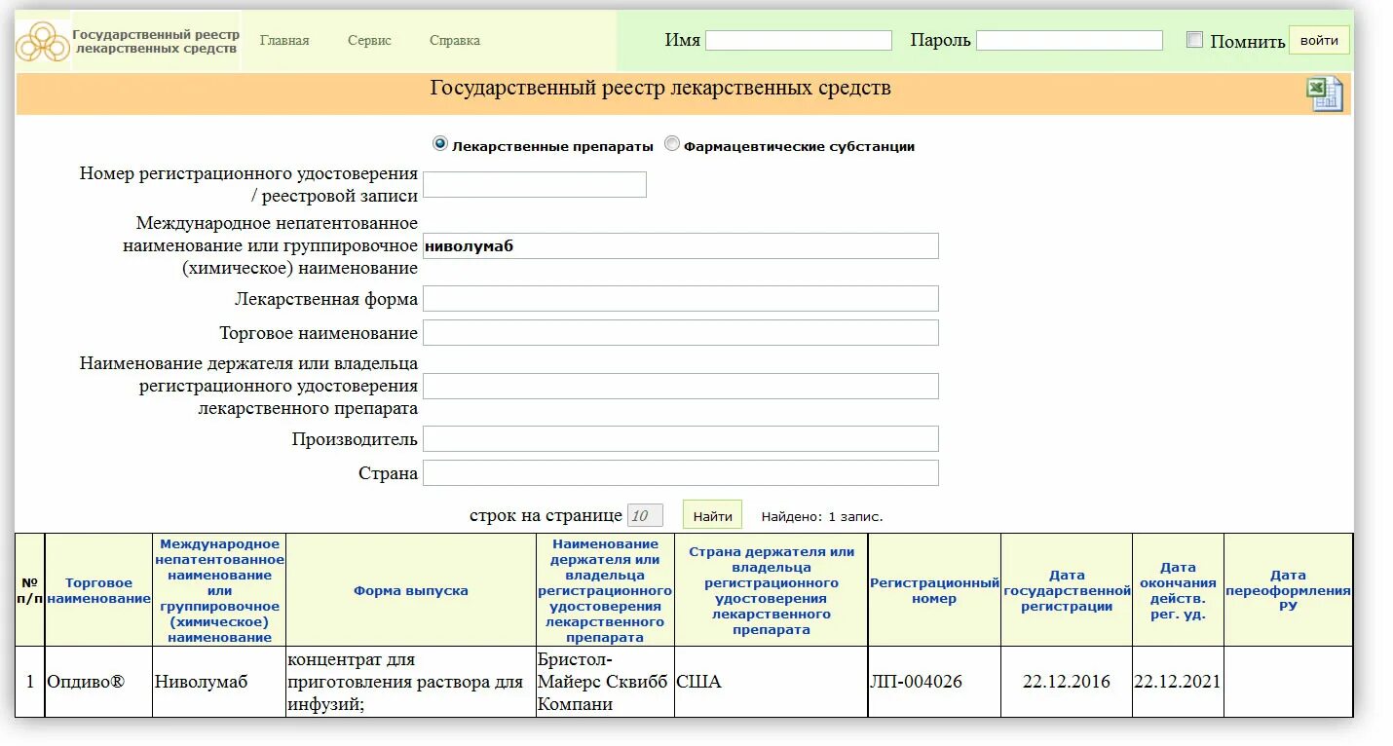Viewport: 1393px width, 746px height.
Task: Click the registration number input field
Action: coord(535,185)
